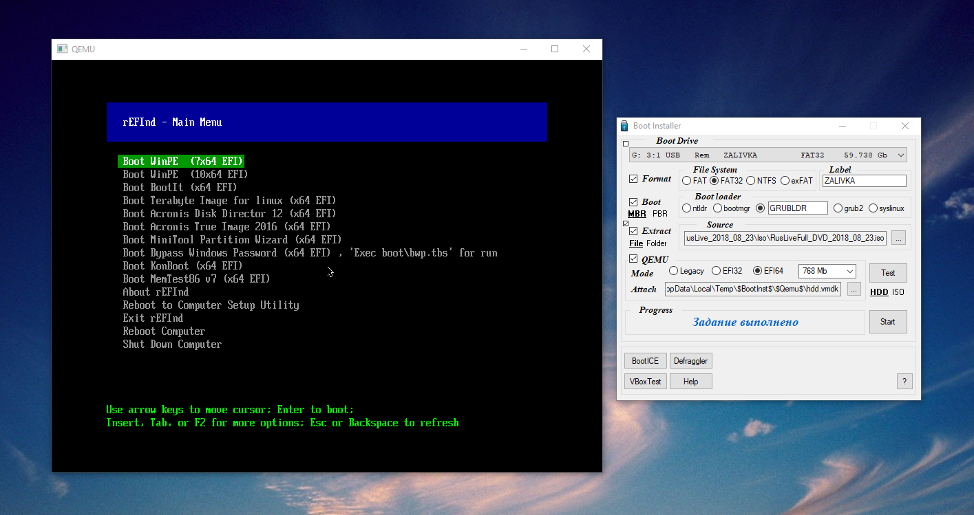Select HDD attach type

879,292
